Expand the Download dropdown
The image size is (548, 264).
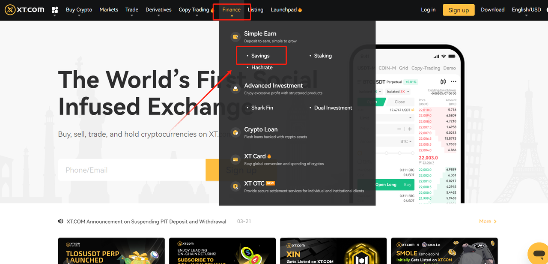492,9
